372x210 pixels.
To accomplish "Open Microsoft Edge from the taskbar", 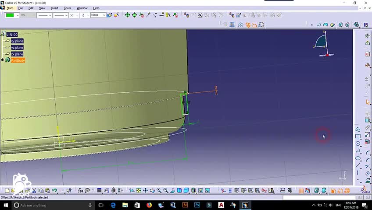I will click(113, 205).
